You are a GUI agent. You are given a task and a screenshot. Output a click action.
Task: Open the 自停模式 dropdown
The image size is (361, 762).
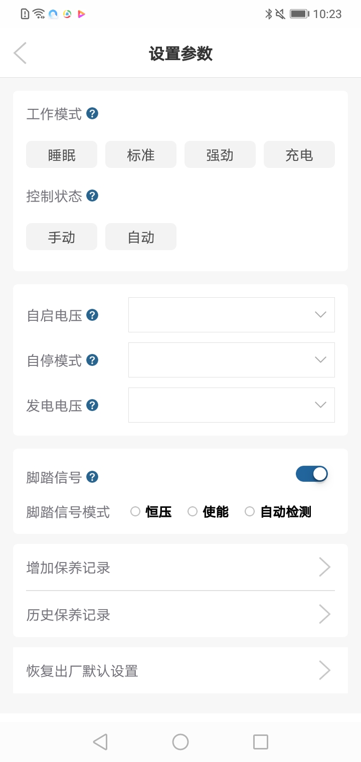point(231,360)
